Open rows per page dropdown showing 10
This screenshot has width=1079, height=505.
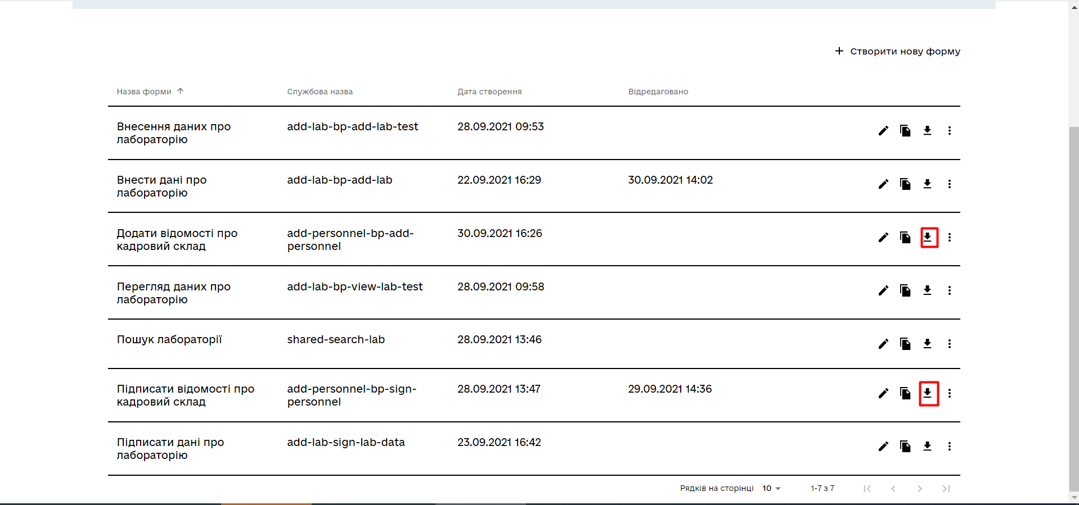[771, 488]
